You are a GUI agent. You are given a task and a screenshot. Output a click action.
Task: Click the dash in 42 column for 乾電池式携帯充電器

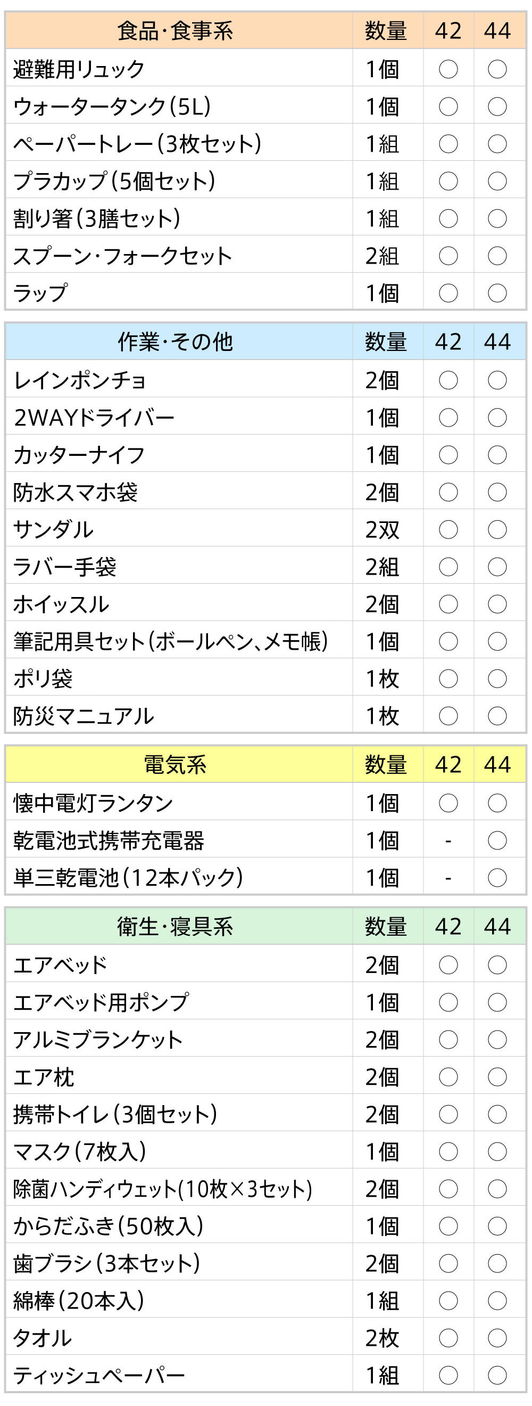coord(448,841)
